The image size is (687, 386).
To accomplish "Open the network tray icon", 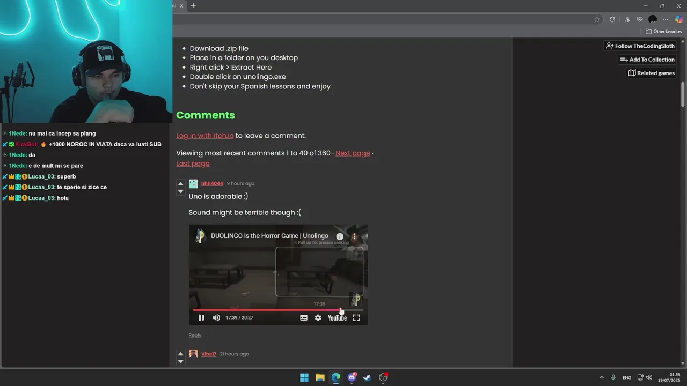I will [x=640, y=377].
